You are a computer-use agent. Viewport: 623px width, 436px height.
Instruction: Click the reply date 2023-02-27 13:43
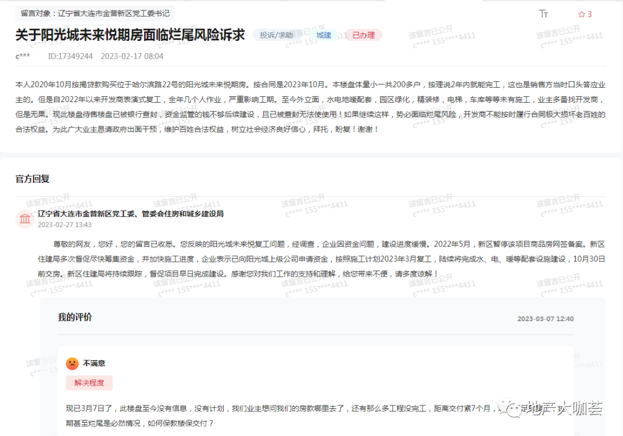[x=65, y=225]
